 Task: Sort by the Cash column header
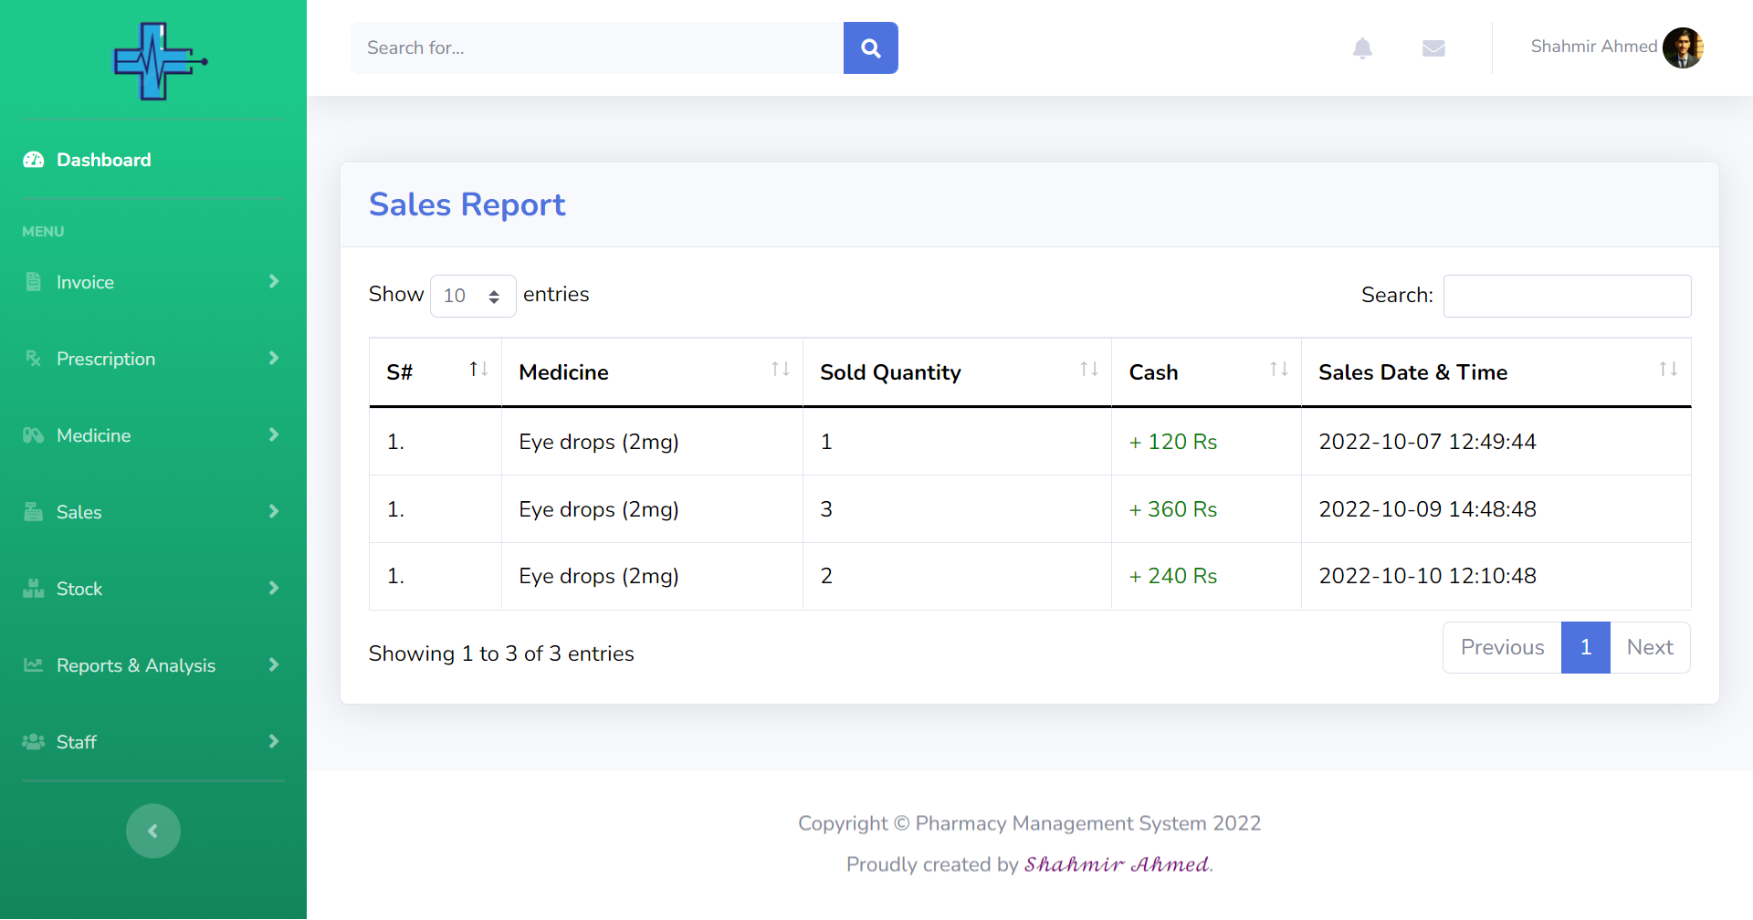[1205, 372]
